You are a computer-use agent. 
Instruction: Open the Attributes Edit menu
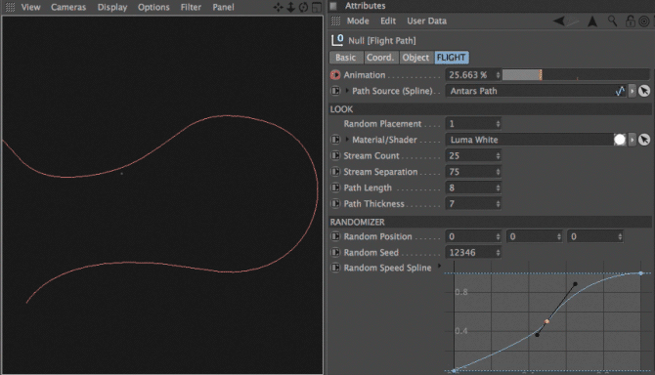click(x=388, y=21)
